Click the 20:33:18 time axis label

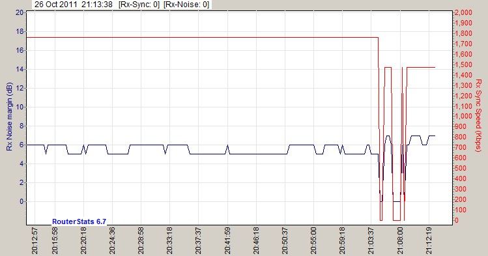[170, 241]
